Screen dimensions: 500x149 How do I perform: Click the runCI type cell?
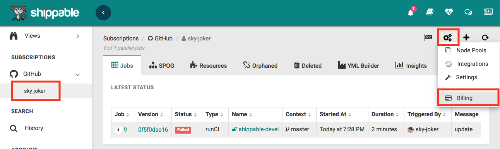[x=212, y=129]
